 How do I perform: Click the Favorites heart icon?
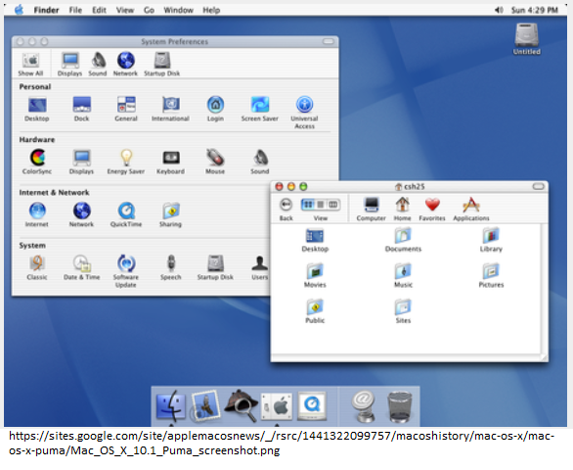point(432,205)
